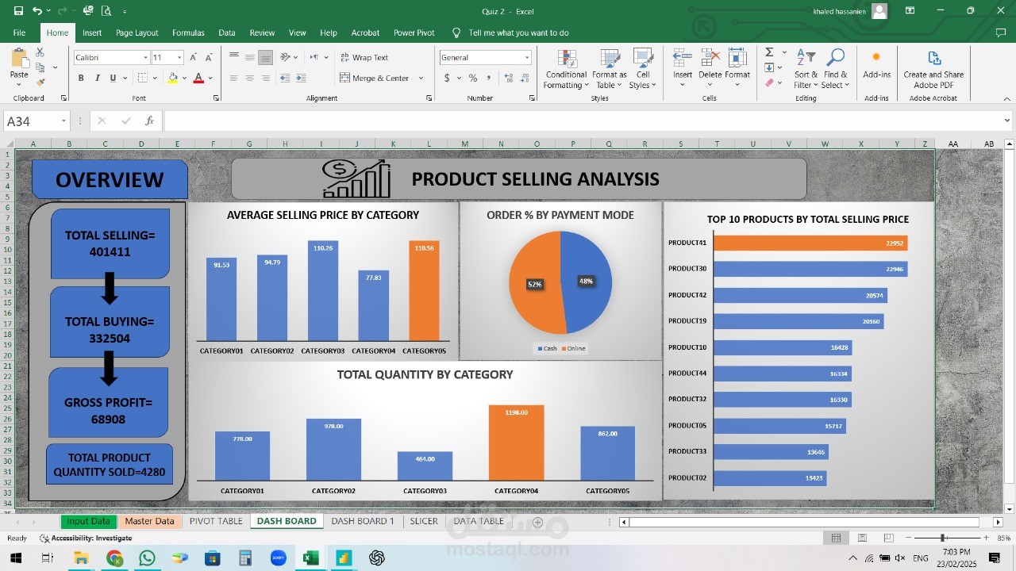Open the font color dropdown arrow
Image resolution: width=1016 pixels, height=571 pixels.
click(210, 78)
